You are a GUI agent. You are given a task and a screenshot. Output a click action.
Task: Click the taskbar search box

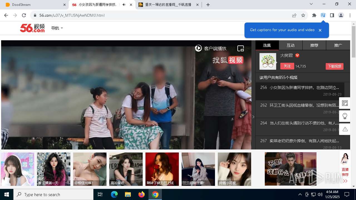pyautogui.click(x=53, y=194)
